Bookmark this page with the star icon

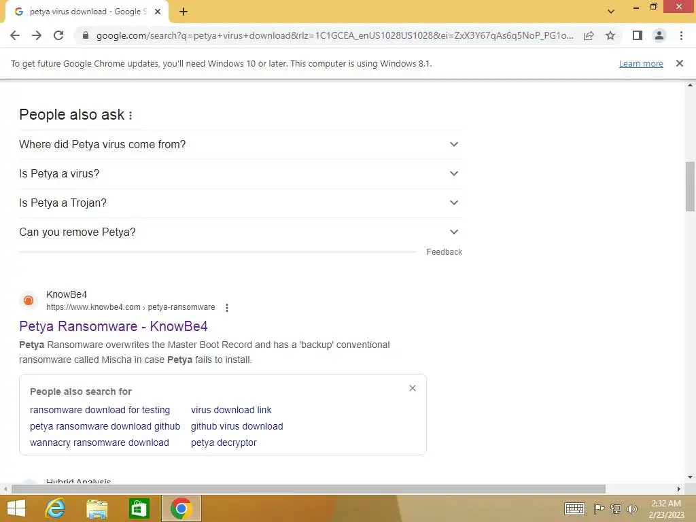tap(610, 35)
